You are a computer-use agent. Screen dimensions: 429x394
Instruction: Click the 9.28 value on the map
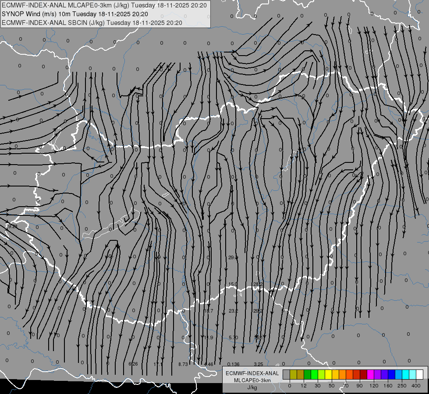click(x=13, y=226)
